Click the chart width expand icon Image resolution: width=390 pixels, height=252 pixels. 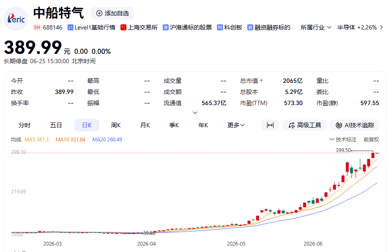[270, 125]
